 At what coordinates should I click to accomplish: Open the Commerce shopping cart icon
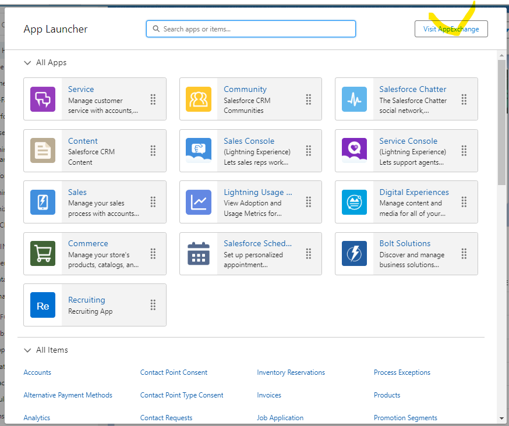point(43,253)
